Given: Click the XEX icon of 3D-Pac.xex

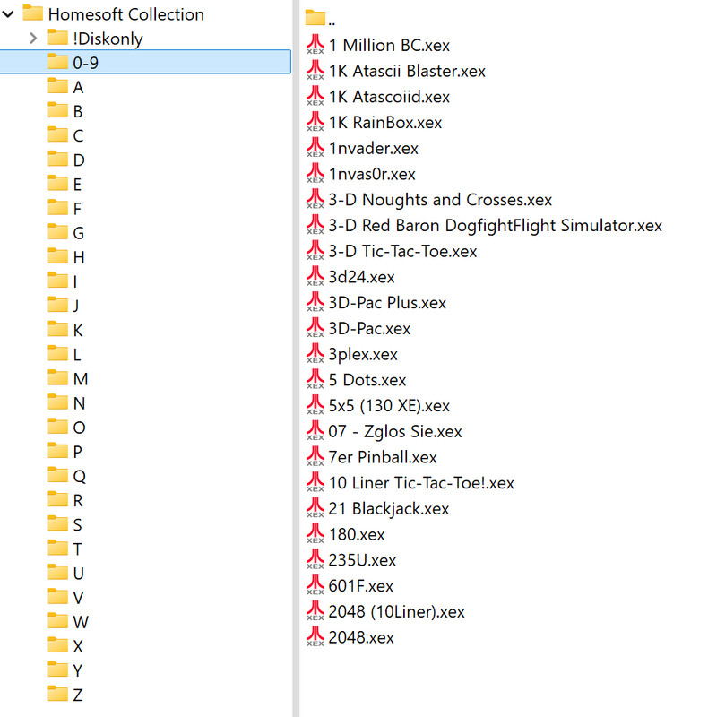Looking at the screenshot, I should click(x=315, y=328).
